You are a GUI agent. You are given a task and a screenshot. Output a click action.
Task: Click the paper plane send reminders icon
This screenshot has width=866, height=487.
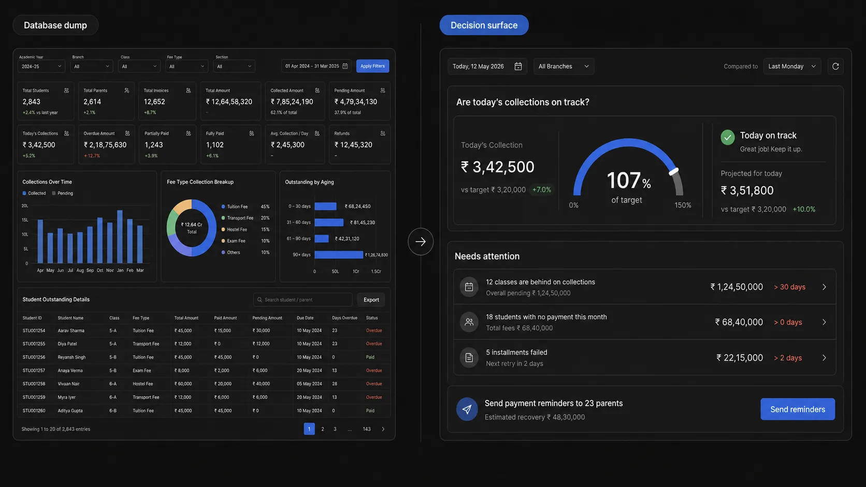point(467,409)
